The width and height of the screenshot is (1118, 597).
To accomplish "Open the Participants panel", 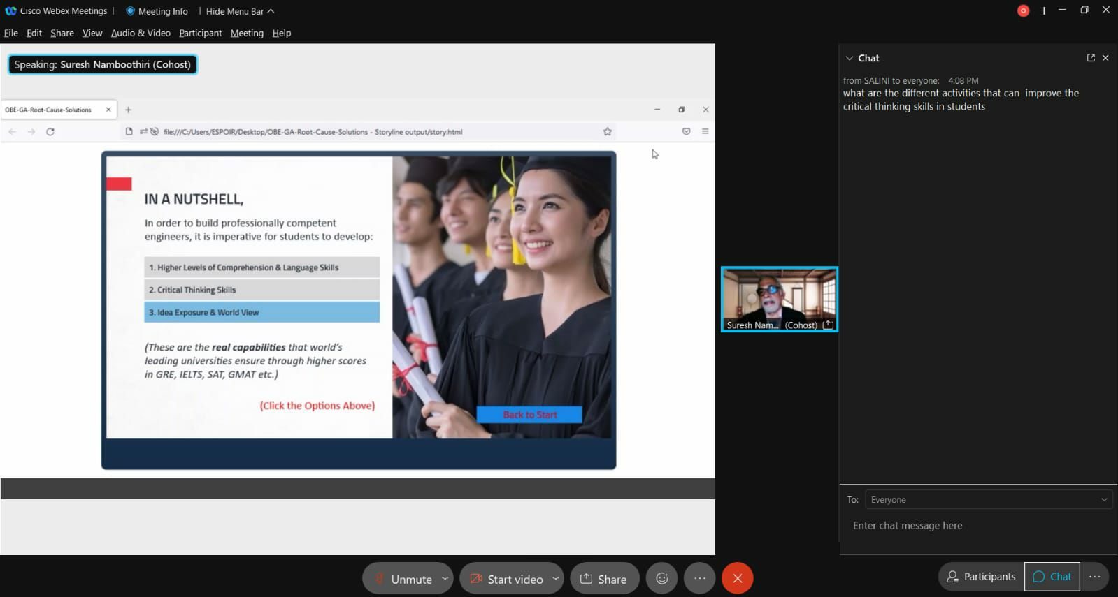I will tap(980, 577).
